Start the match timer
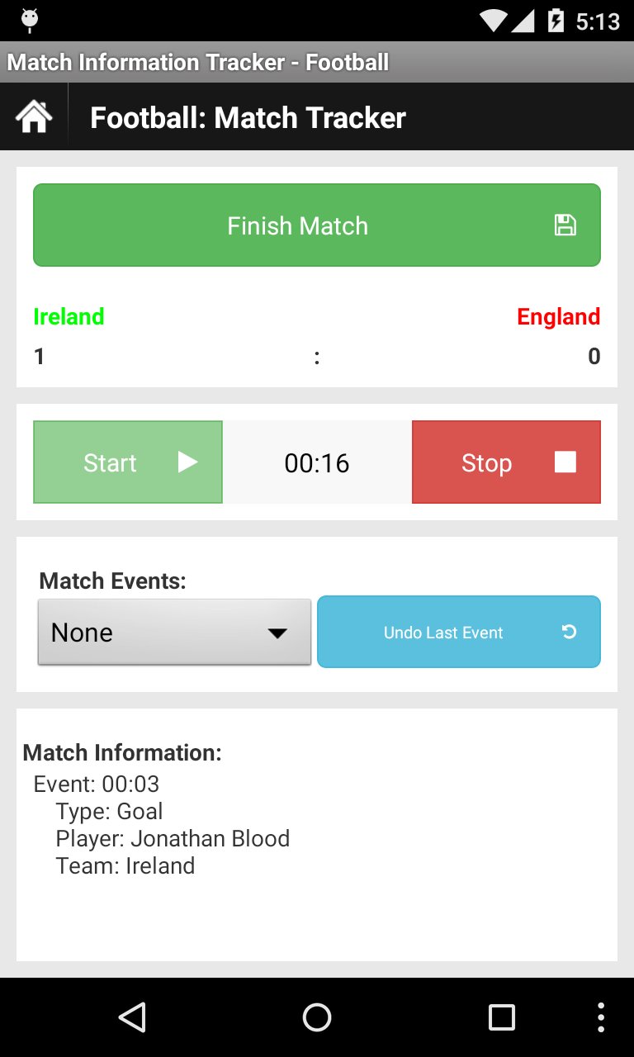This screenshot has height=1057, width=634. [127, 462]
